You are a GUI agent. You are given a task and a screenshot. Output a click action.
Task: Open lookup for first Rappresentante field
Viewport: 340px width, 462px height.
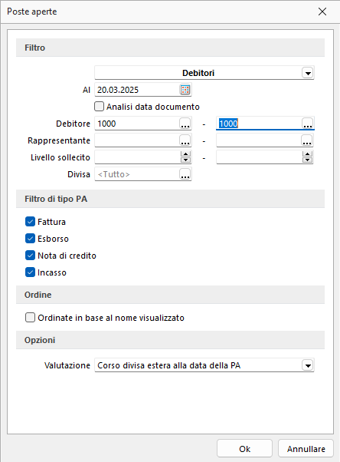click(185, 140)
